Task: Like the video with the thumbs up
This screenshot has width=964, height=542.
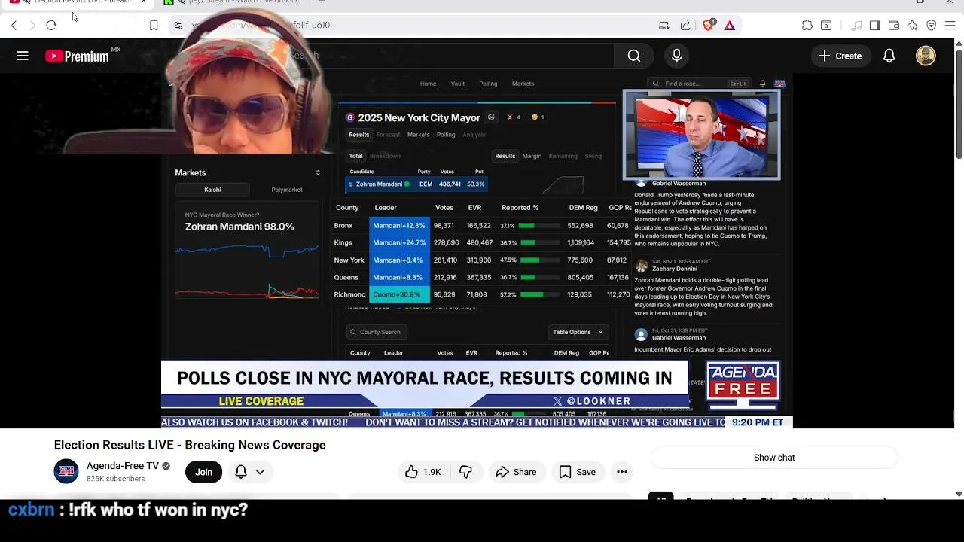Action: point(423,472)
